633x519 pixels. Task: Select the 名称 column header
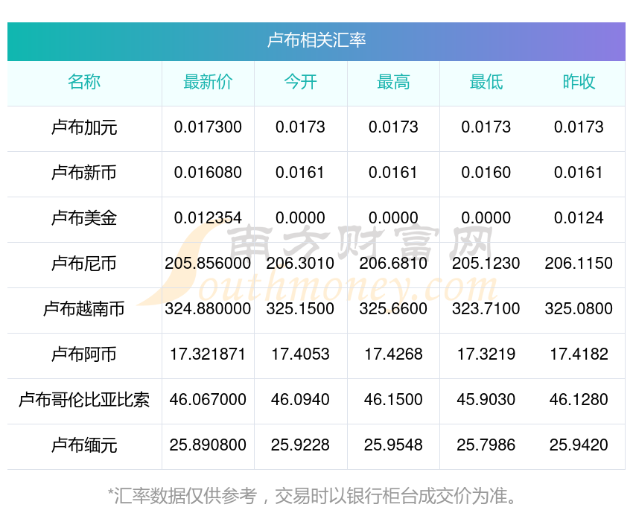click(84, 83)
